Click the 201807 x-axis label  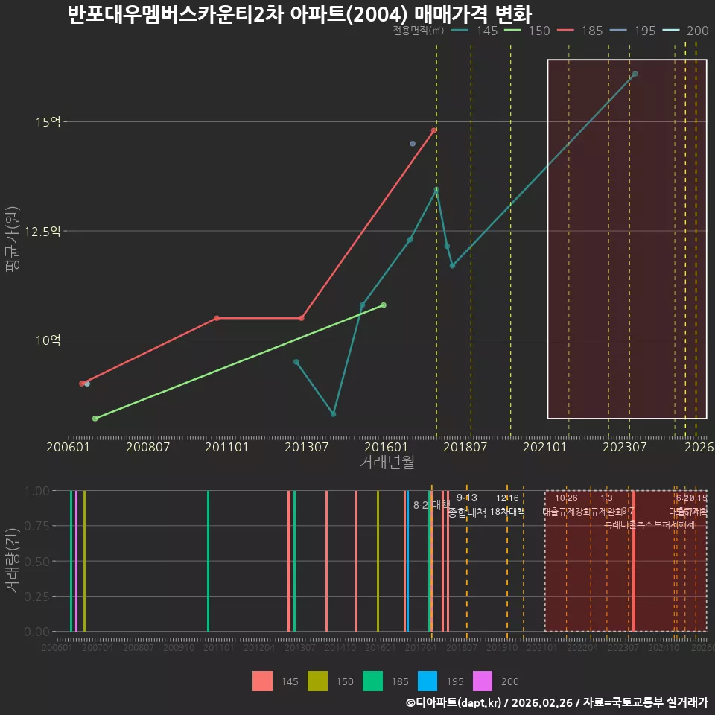tap(465, 447)
